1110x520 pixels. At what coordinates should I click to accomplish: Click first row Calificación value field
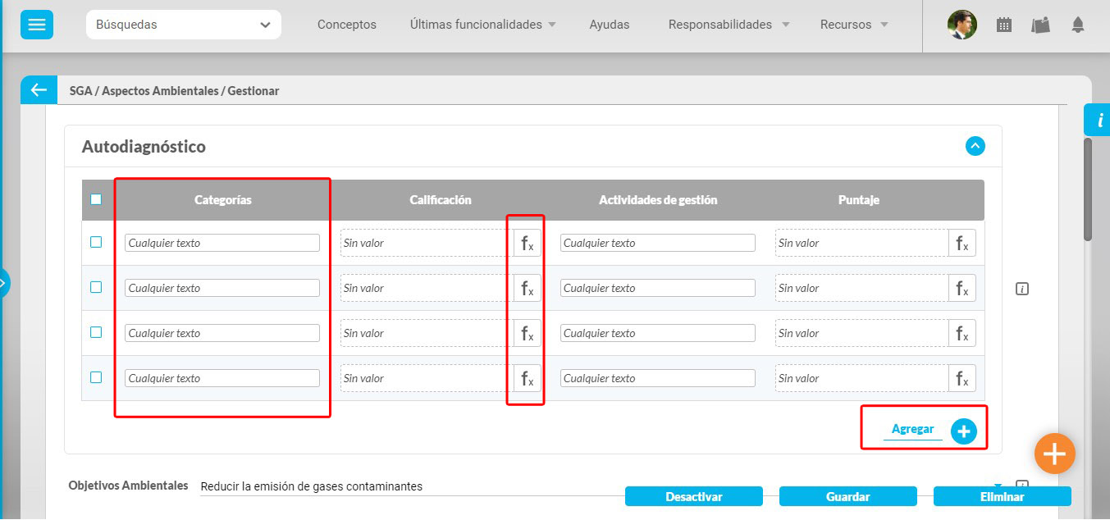427,243
